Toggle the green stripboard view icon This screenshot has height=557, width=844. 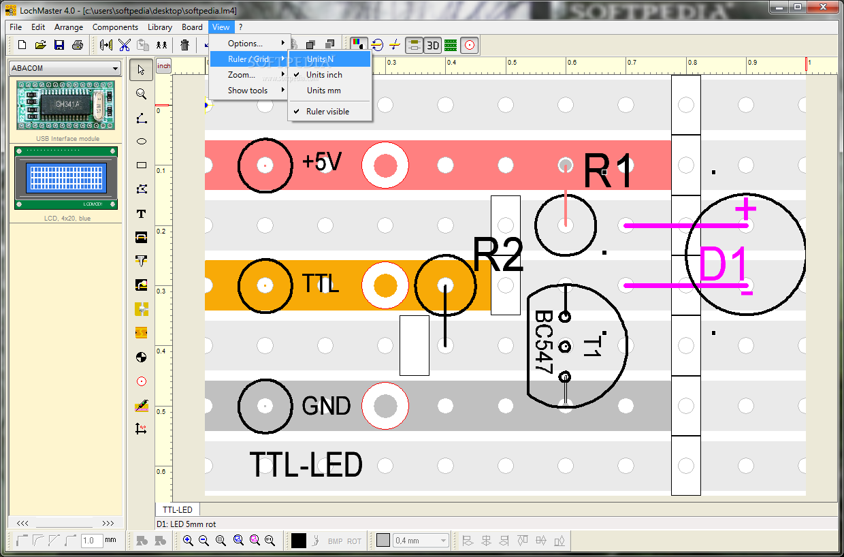tap(451, 46)
